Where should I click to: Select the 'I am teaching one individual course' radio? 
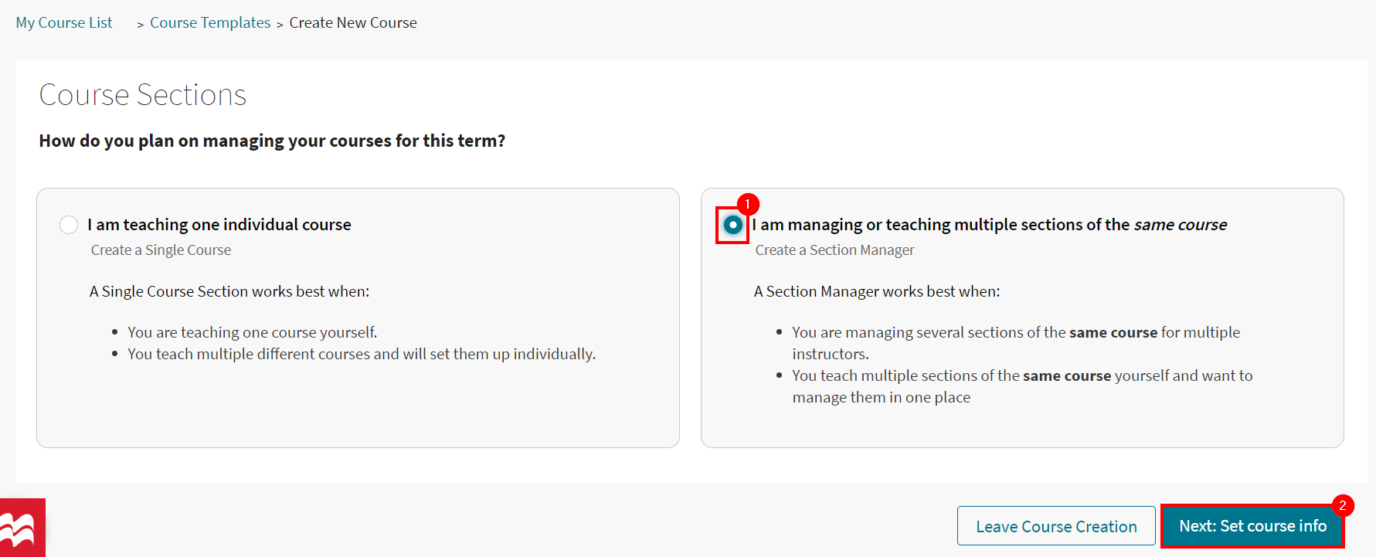68,224
